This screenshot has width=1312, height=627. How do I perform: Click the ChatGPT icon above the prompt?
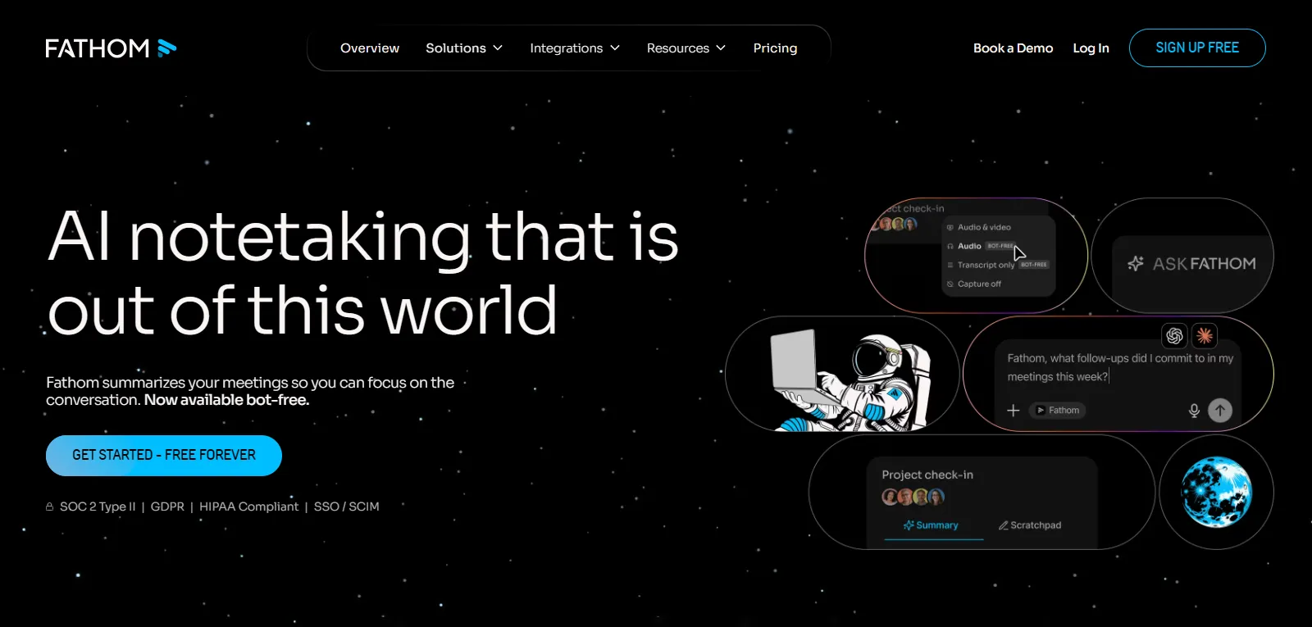[x=1175, y=335]
